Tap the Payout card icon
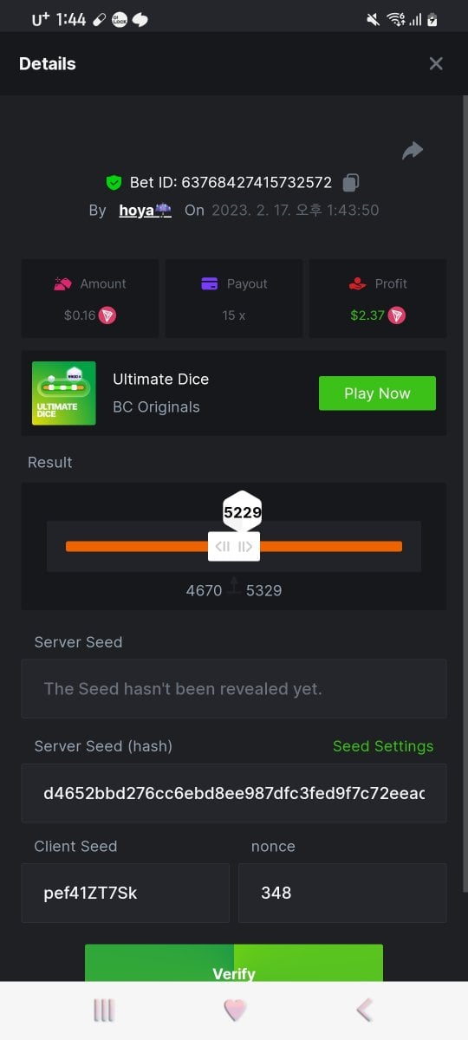 (209, 283)
